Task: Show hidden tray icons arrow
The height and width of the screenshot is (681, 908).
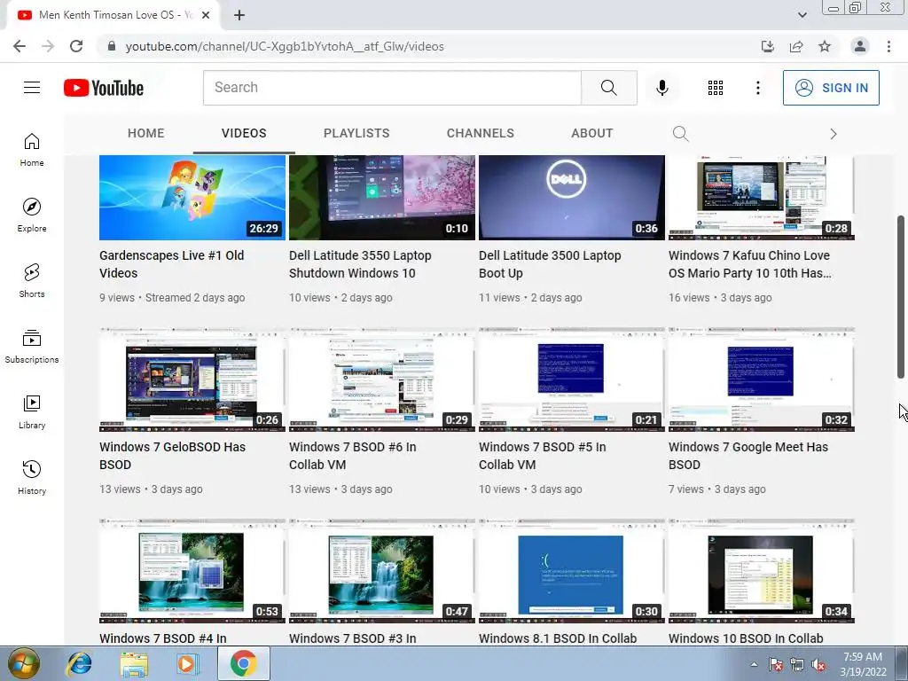Action: click(754, 664)
